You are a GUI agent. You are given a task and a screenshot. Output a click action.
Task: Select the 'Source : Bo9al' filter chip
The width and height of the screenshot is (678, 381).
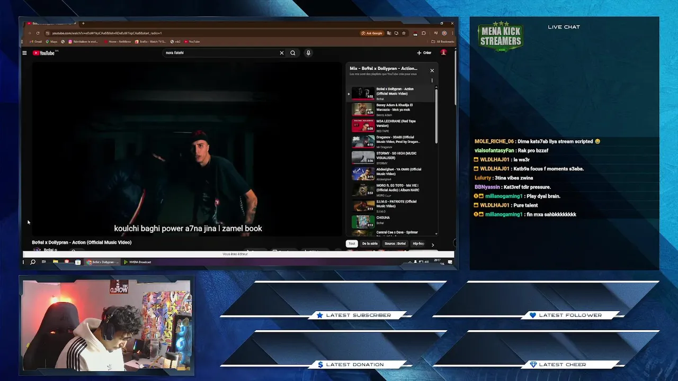click(395, 243)
